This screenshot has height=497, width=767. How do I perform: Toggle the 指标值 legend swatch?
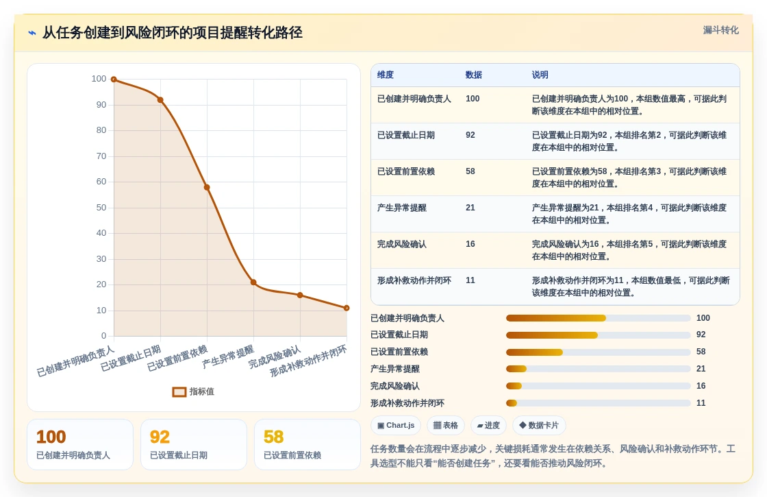179,391
